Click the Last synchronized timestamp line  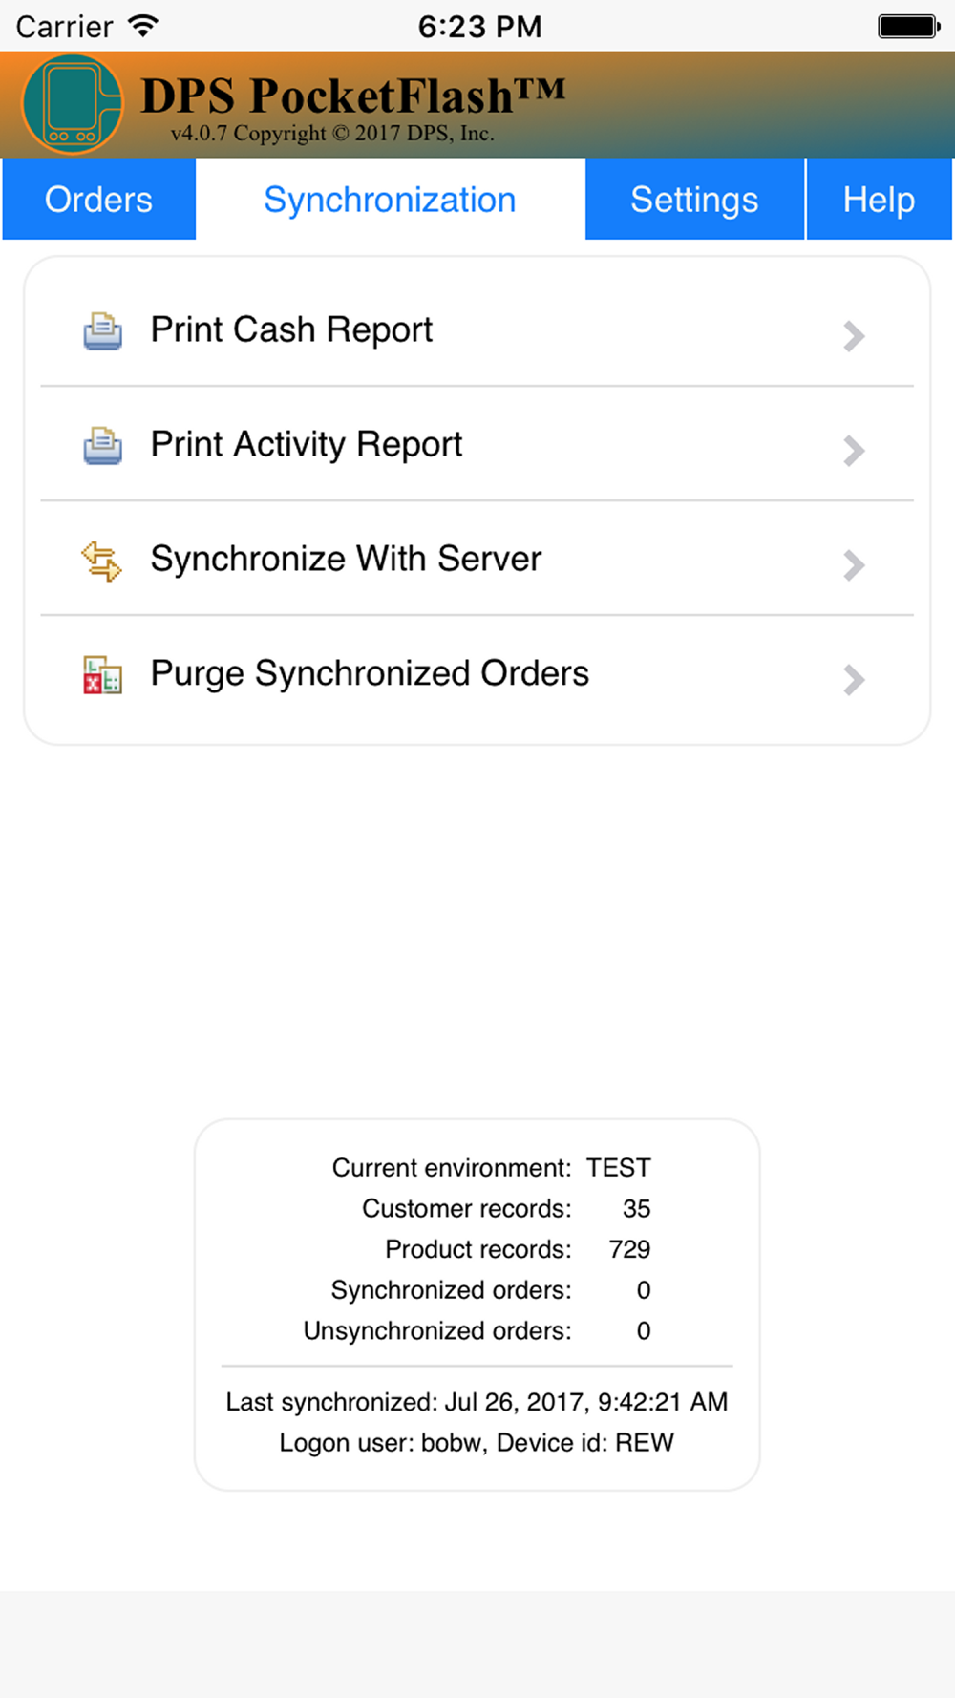(477, 1402)
